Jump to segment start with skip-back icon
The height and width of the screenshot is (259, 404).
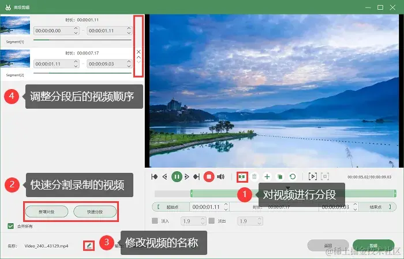point(155,177)
